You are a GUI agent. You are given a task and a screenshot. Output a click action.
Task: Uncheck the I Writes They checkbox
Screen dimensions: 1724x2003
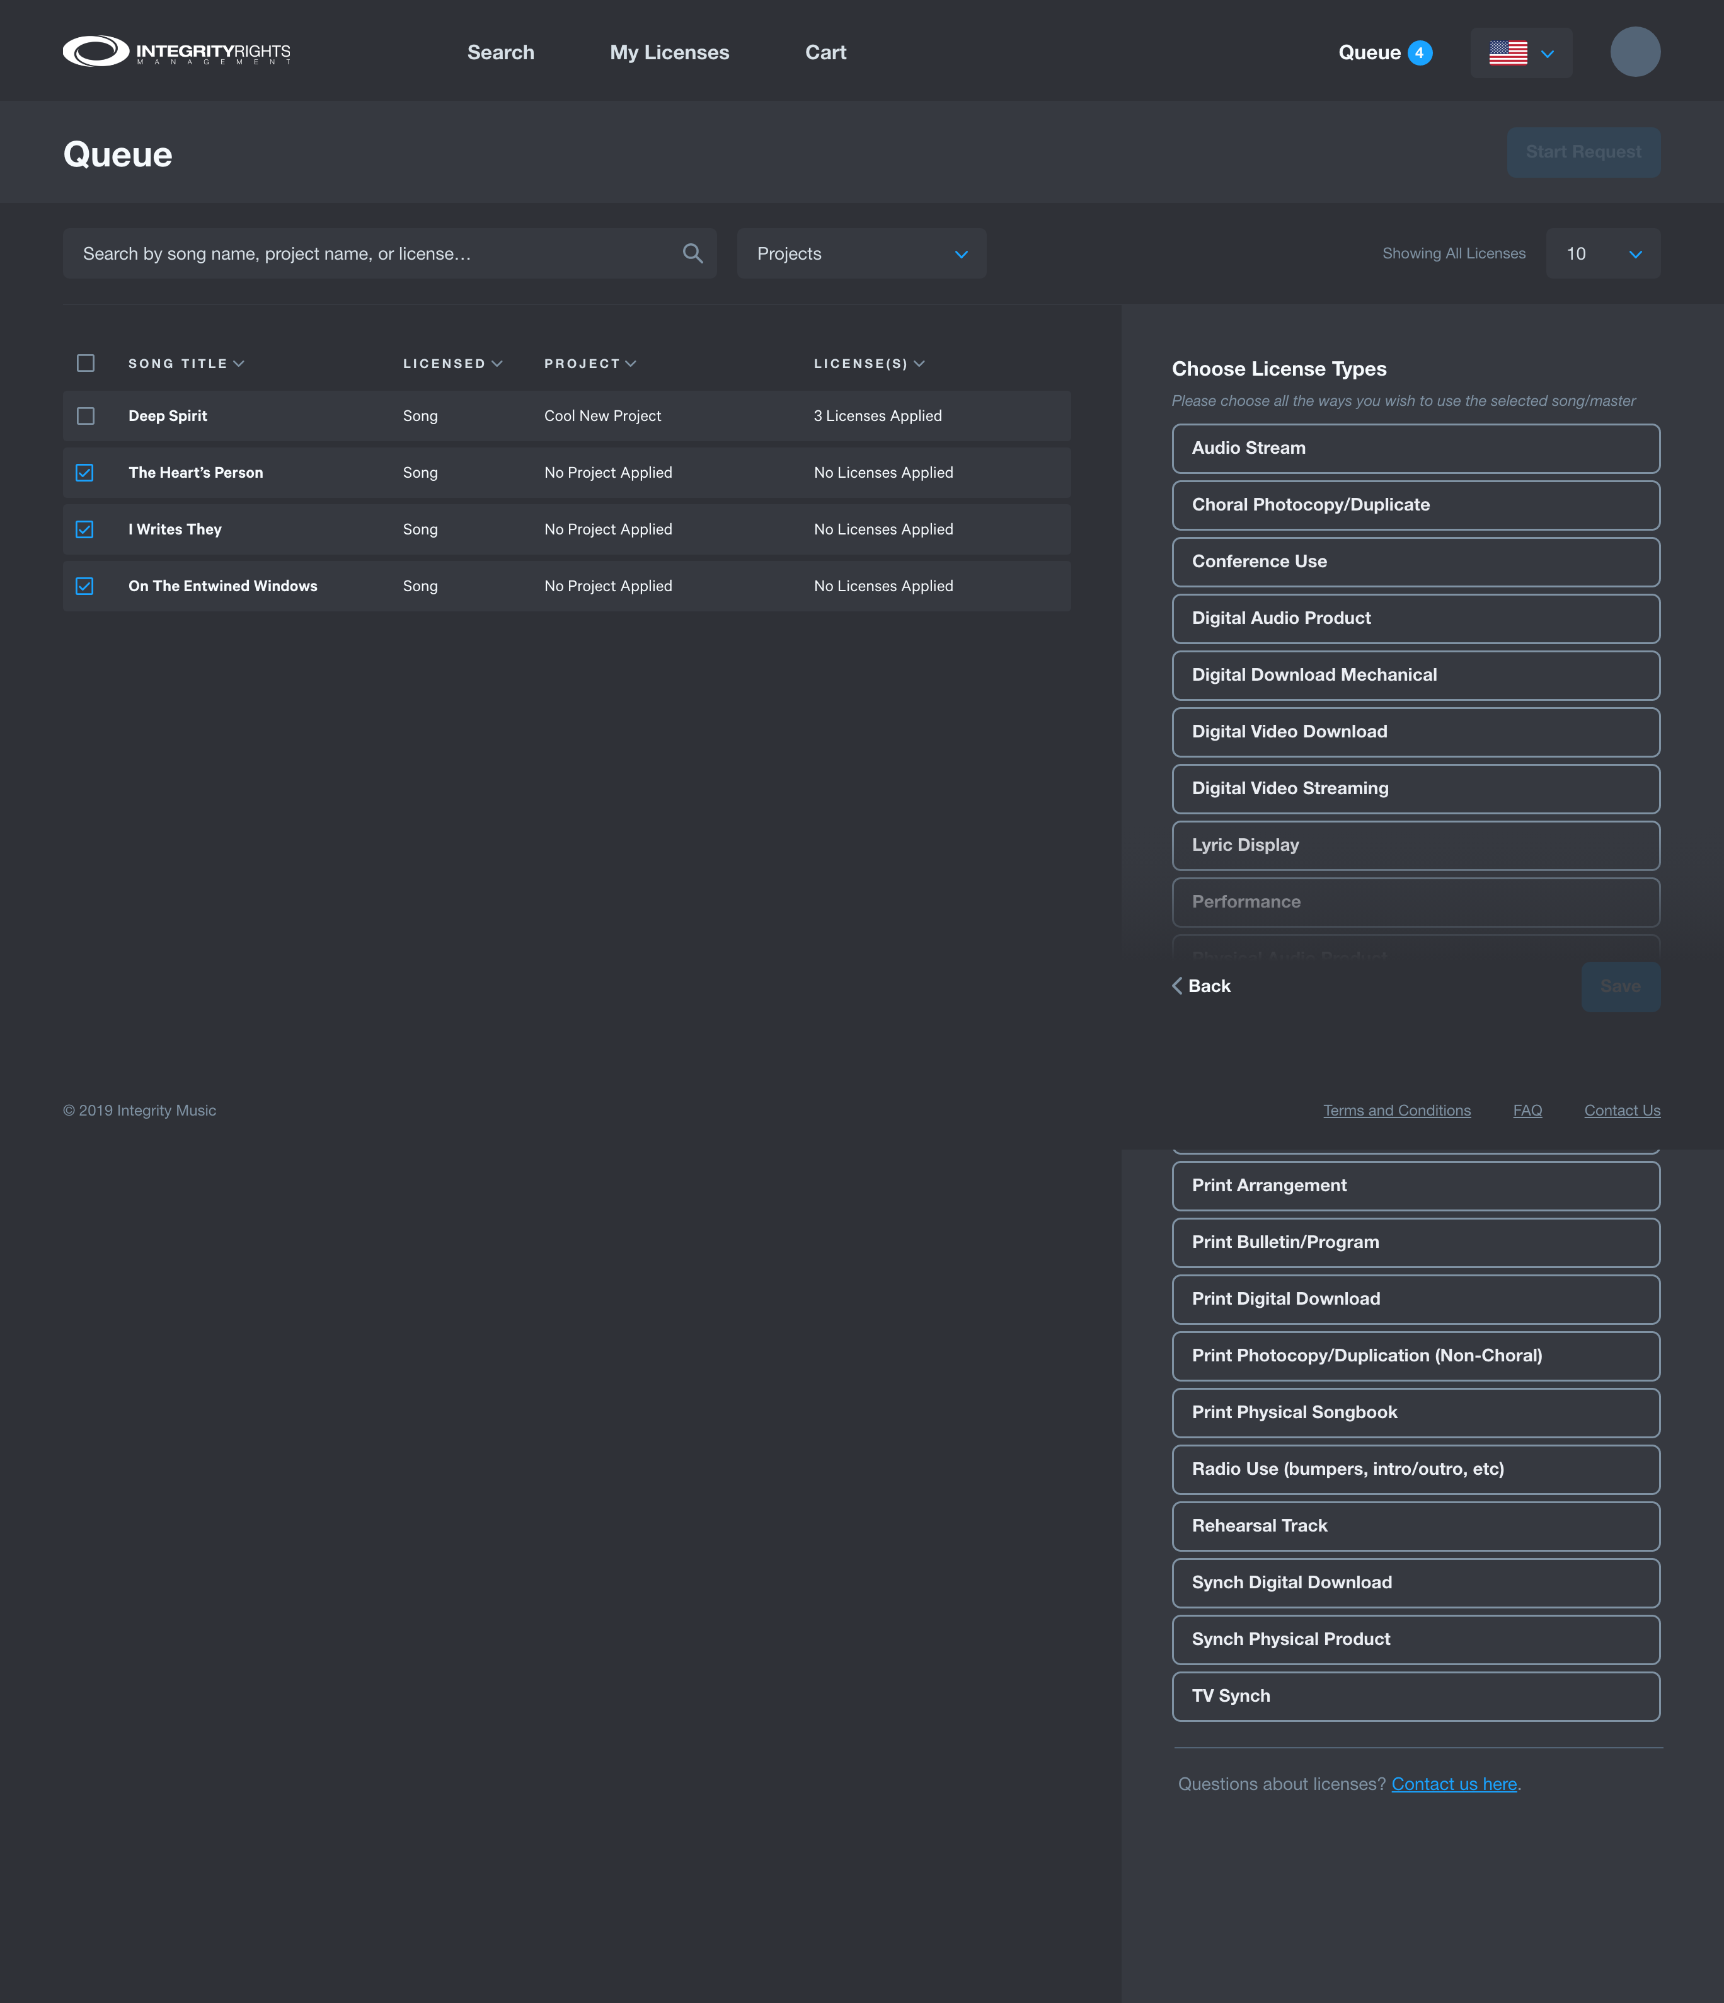85,530
